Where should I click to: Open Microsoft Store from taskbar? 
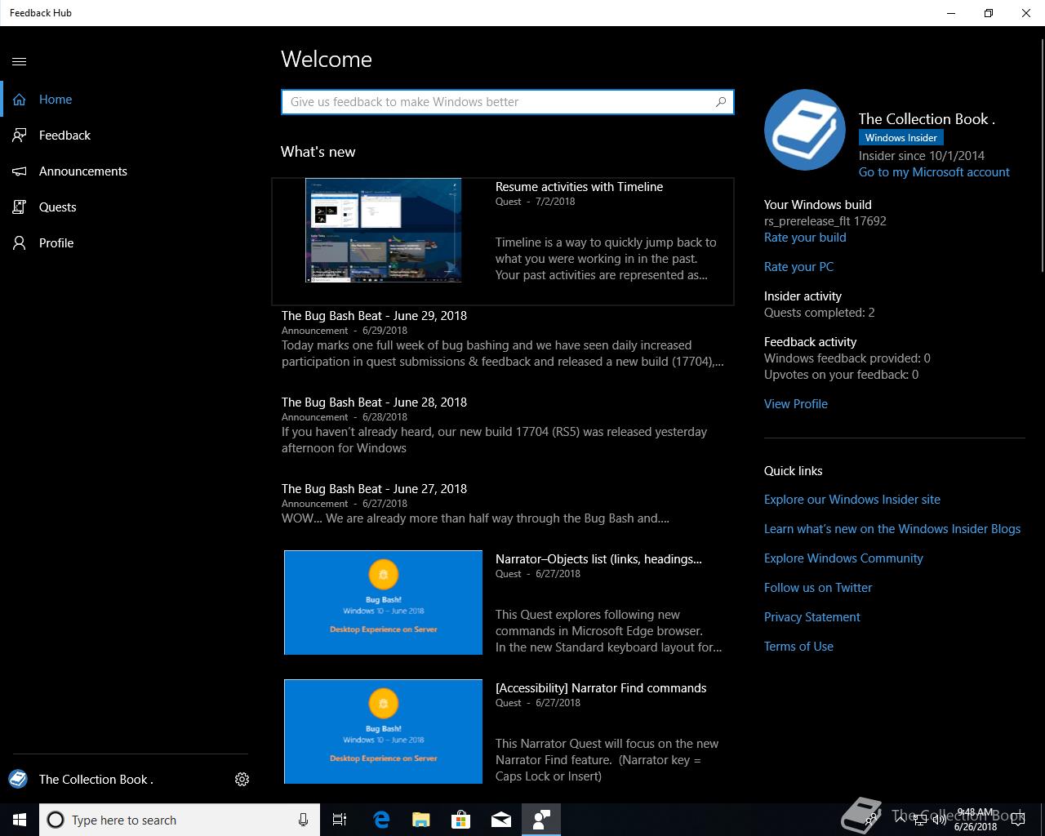click(461, 820)
